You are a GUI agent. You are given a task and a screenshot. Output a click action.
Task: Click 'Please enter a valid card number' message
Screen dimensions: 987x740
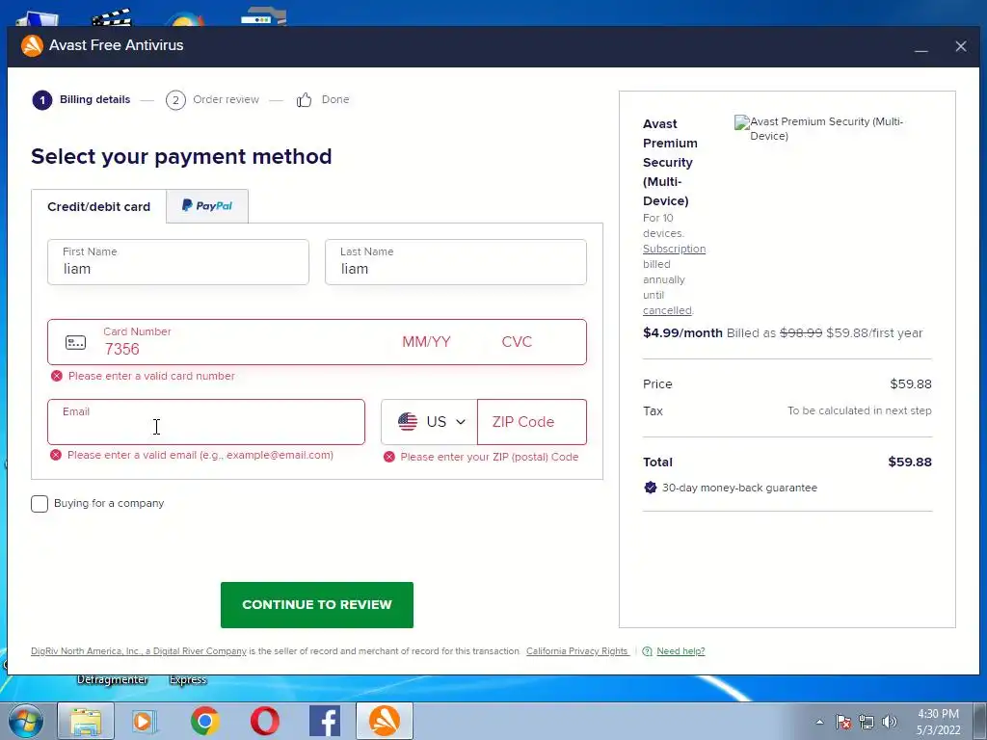151,376
